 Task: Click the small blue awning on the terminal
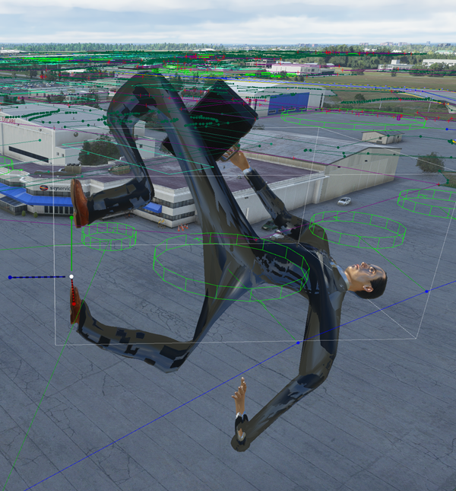click(154, 207)
